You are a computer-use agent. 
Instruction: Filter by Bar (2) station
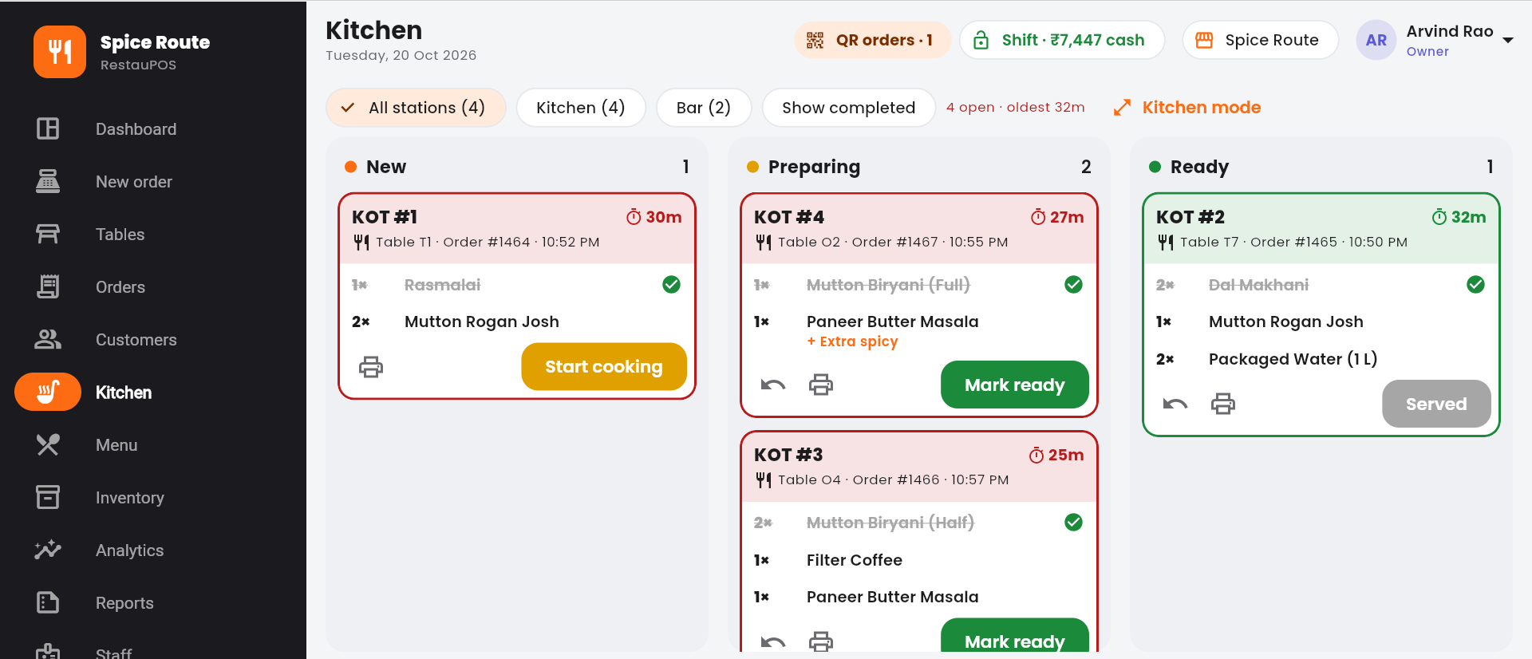704,108
